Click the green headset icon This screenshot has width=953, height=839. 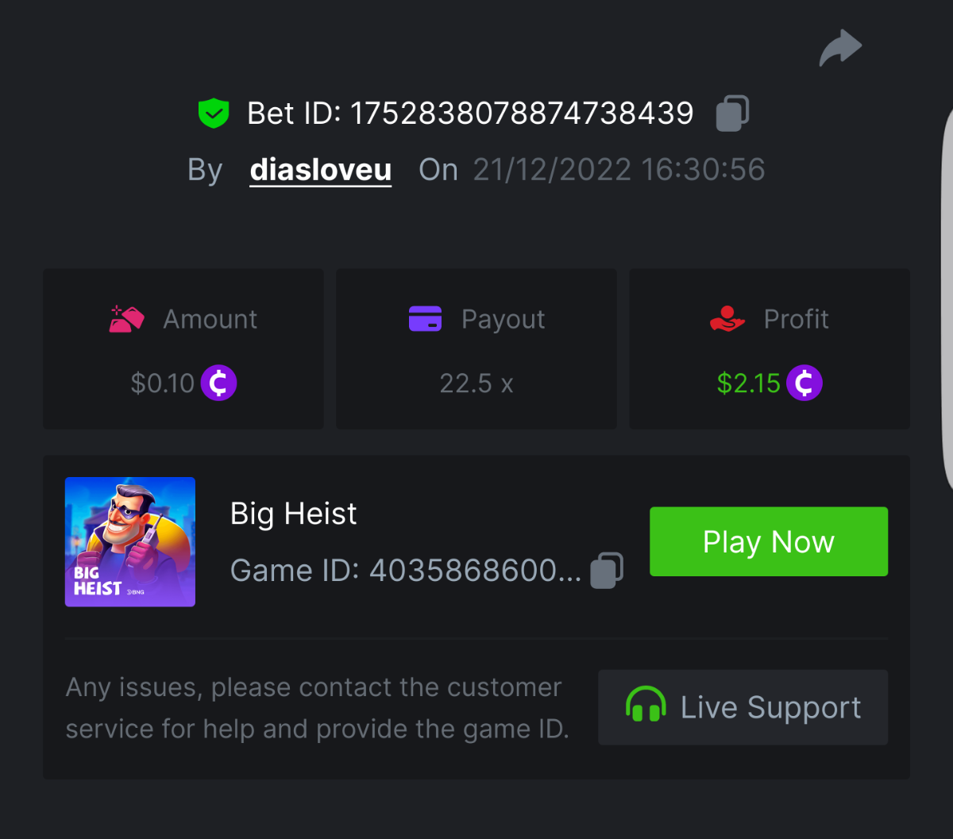(x=645, y=705)
